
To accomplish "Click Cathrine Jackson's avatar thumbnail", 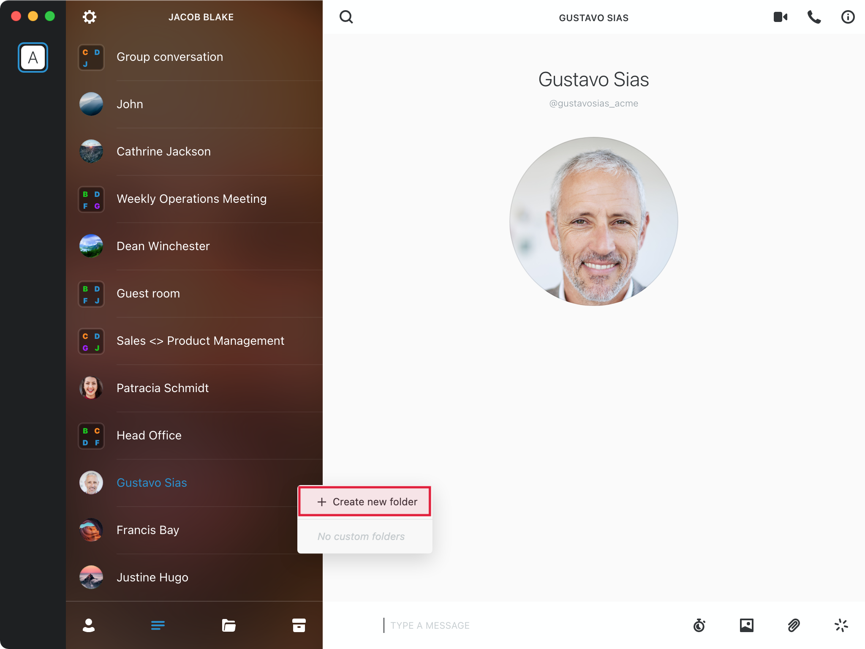I will click(91, 151).
